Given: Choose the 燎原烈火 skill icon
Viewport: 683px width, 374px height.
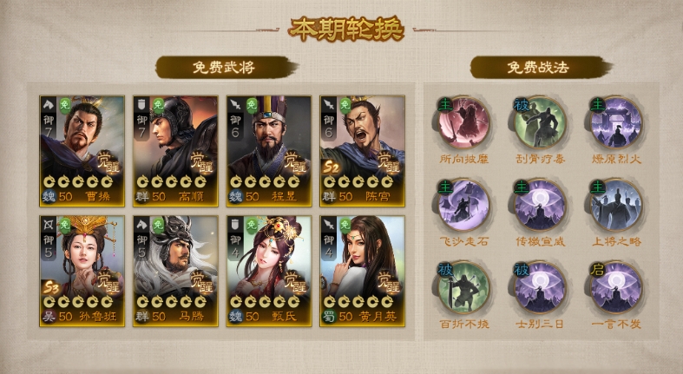Looking at the screenshot, I should click(616, 122).
